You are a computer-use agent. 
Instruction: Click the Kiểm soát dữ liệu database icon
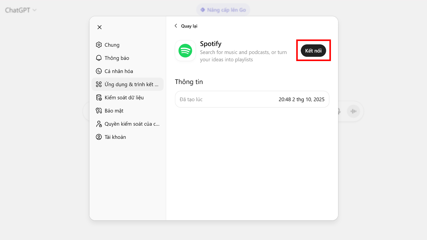99,98
